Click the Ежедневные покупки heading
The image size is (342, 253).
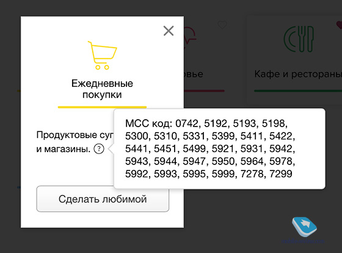102,89
